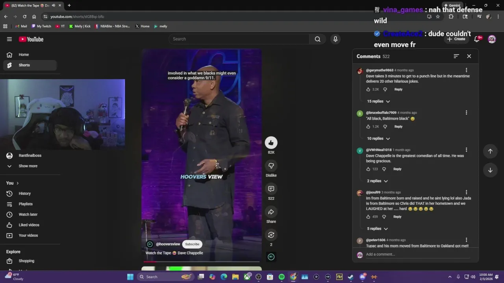Go to Home in YouTube sidebar

pyautogui.click(x=30, y=55)
